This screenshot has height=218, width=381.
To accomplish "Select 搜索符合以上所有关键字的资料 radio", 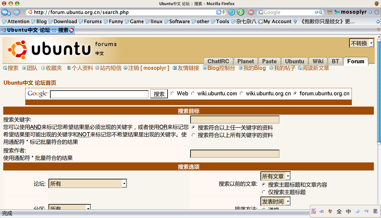I will point(193,135).
